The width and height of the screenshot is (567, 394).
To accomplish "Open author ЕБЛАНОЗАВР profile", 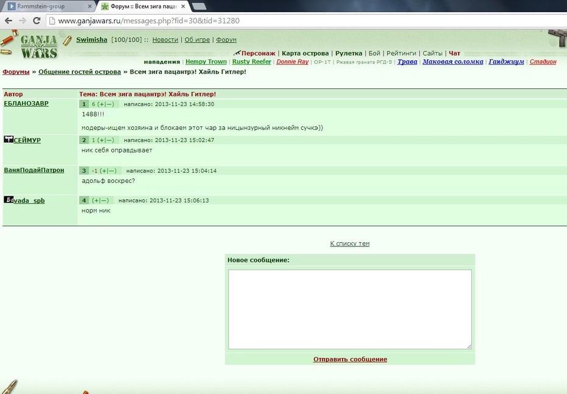I will coord(26,104).
